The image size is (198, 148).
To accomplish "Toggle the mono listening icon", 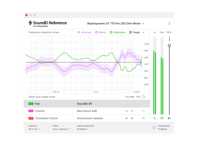I will tap(162, 118).
